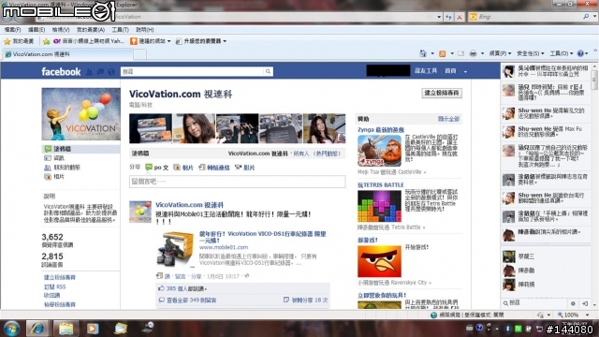Screen dimensions: 599x337
Task: Open the 說明(H) menu
Action: [145, 29]
